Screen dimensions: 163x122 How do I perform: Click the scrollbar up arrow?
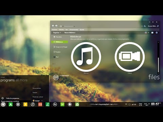[158, 42]
